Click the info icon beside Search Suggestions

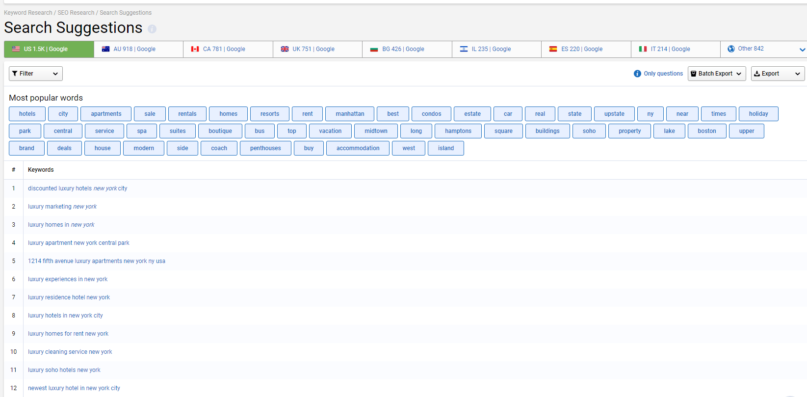pos(152,29)
